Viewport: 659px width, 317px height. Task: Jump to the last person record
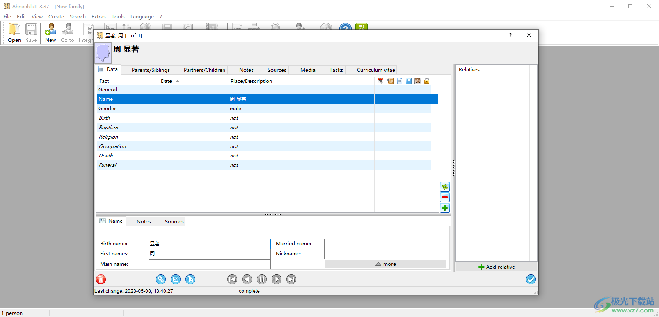[x=291, y=279]
